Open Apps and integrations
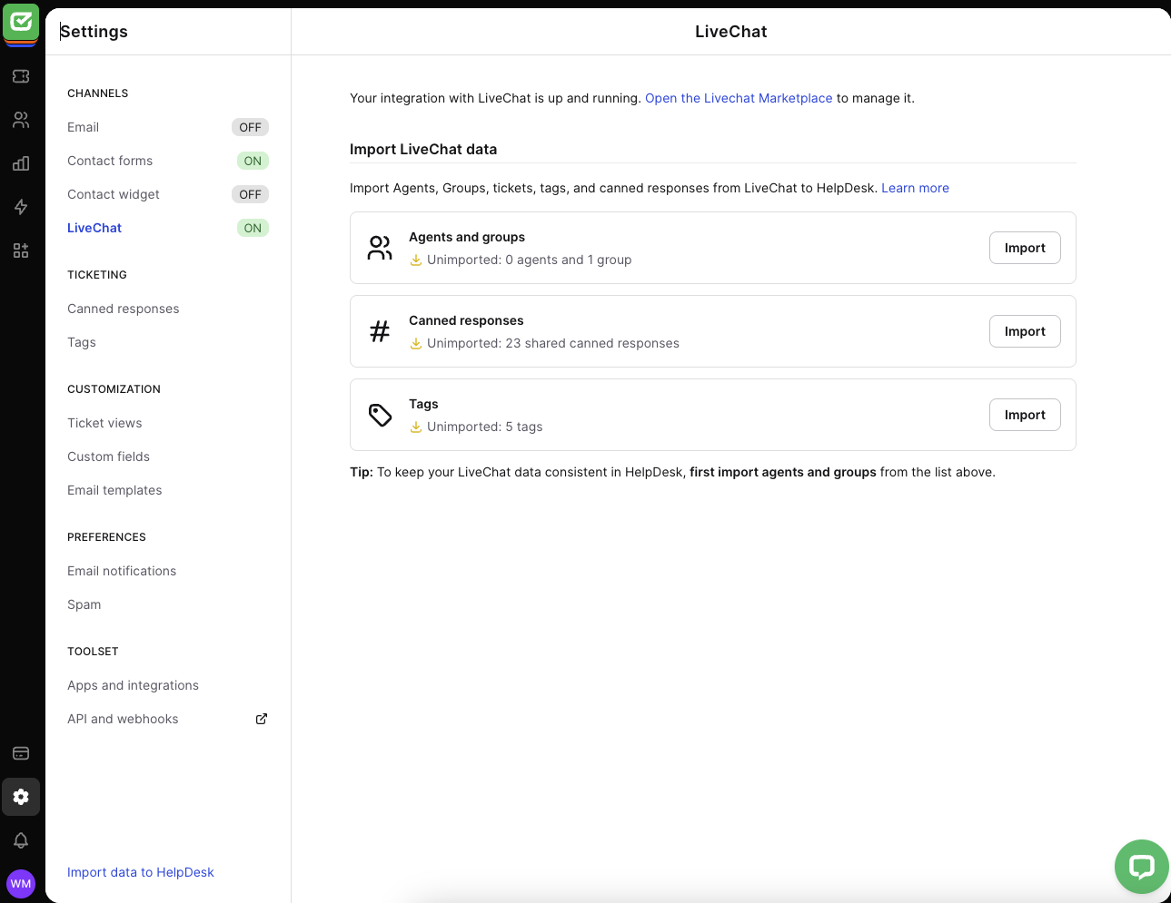This screenshot has height=903, width=1171. [x=133, y=685]
